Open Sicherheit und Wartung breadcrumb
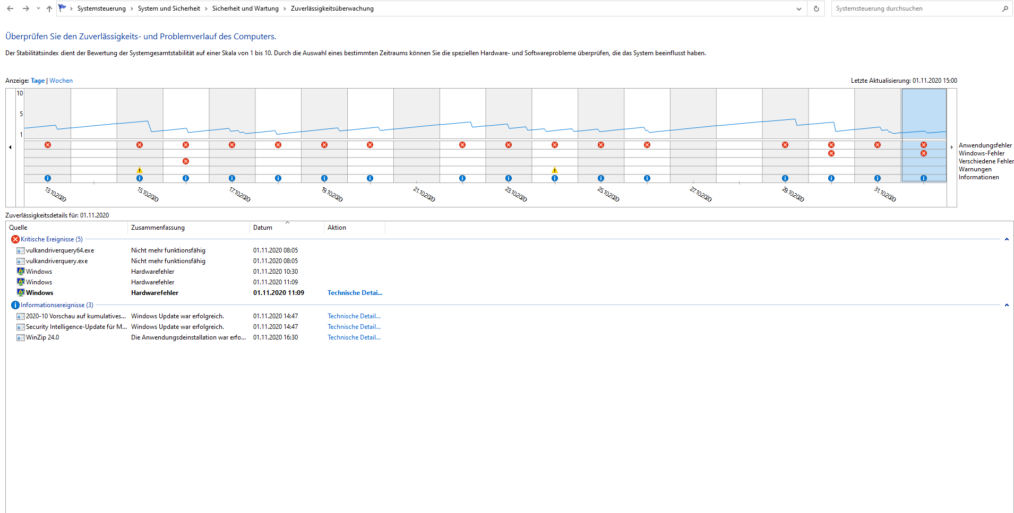 (245, 8)
